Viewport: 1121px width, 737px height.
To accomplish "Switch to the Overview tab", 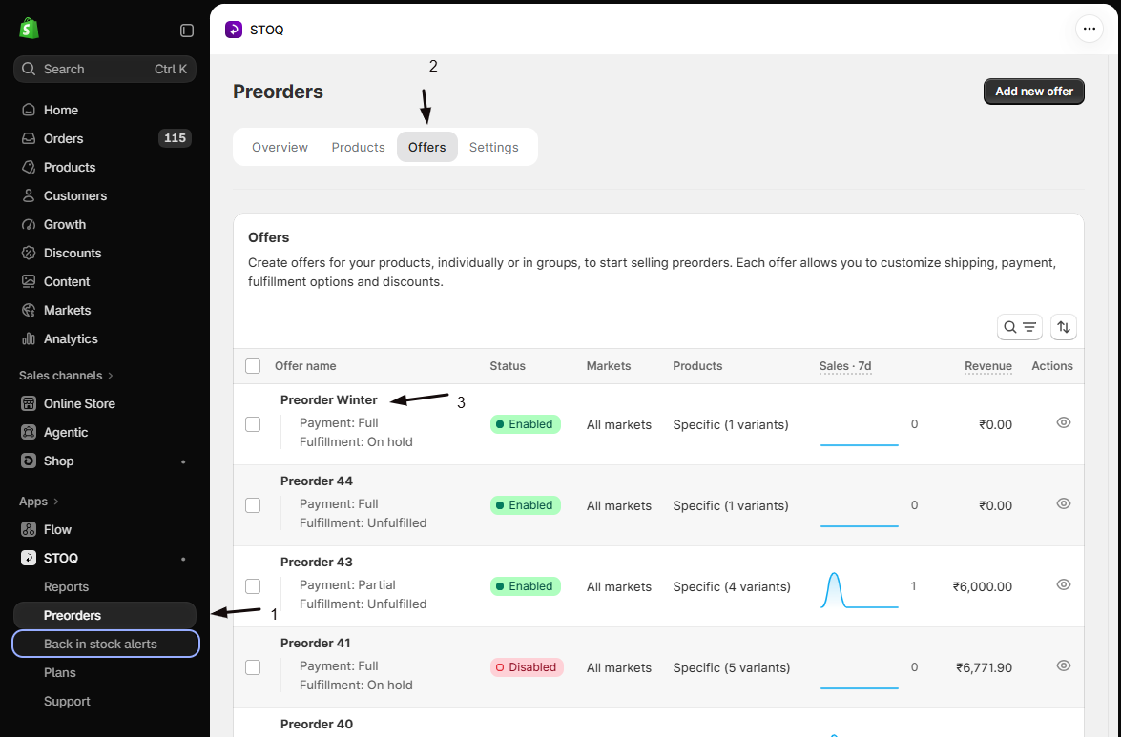I will (280, 147).
